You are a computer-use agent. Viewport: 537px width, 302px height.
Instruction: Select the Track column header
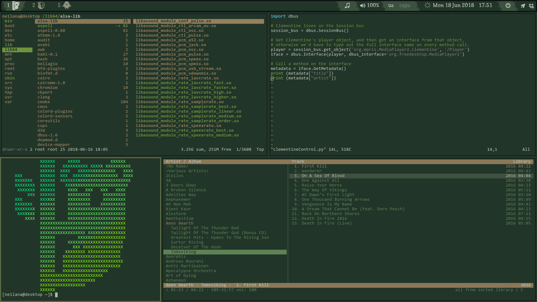click(x=298, y=161)
